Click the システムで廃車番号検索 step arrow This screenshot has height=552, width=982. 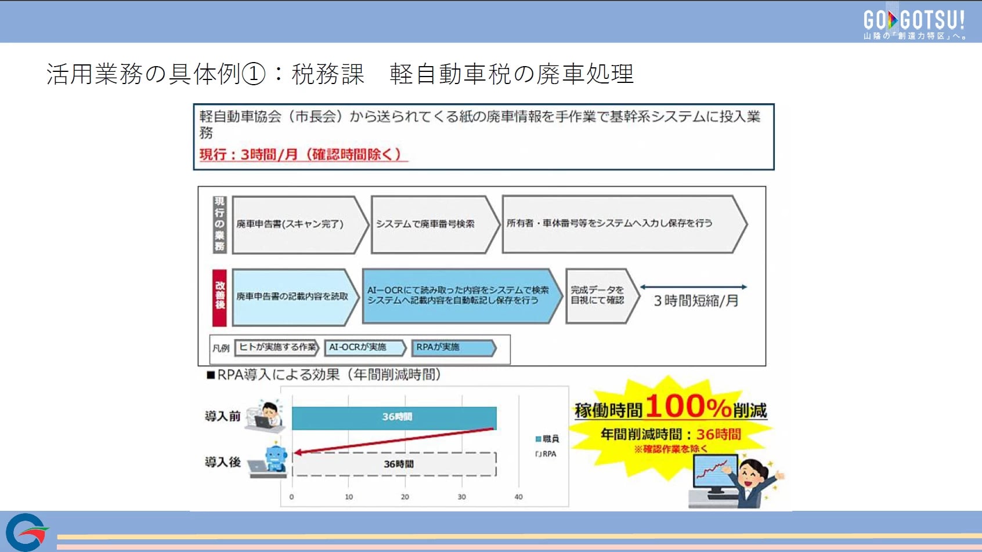point(431,224)
